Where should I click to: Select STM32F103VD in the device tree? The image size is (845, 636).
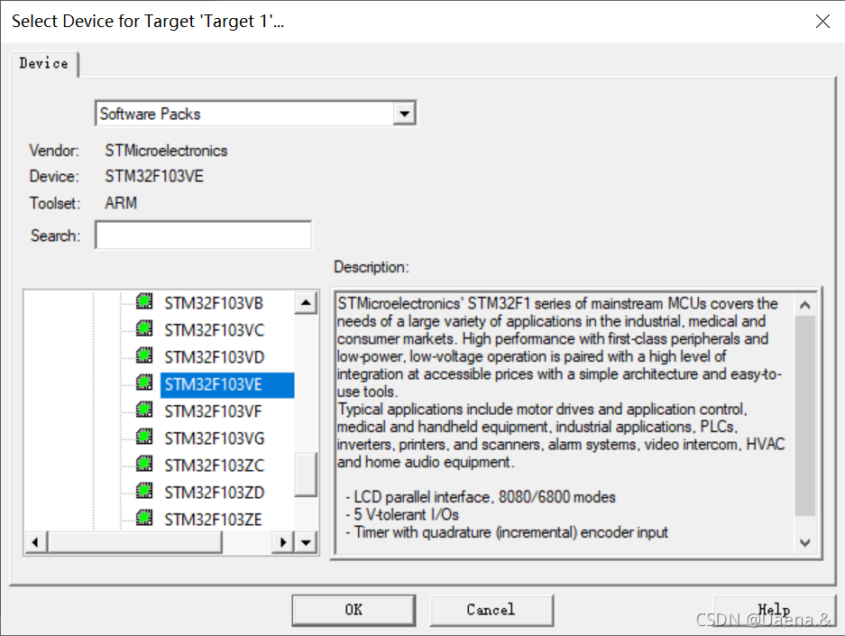tap(215, 357)
